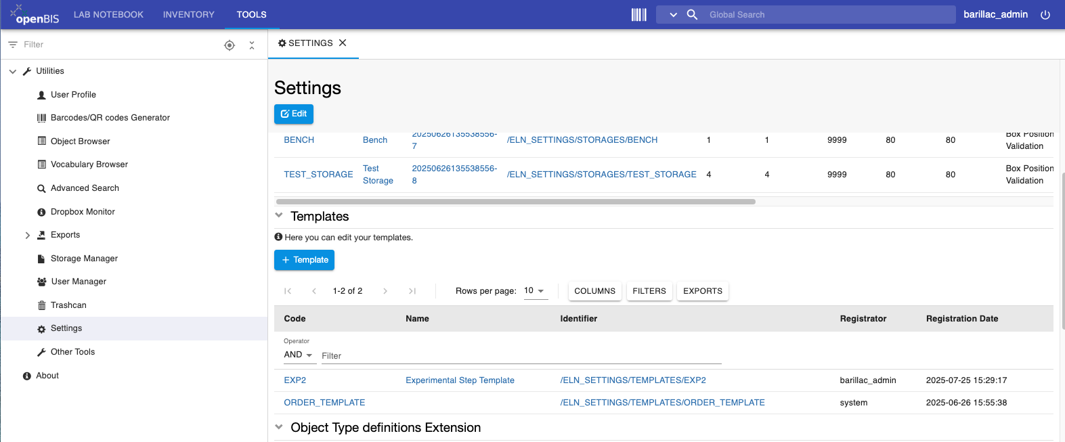1065x442 pixels.
Task: Open Trashcan in the sidebar
Action: (x=68, y=305)
